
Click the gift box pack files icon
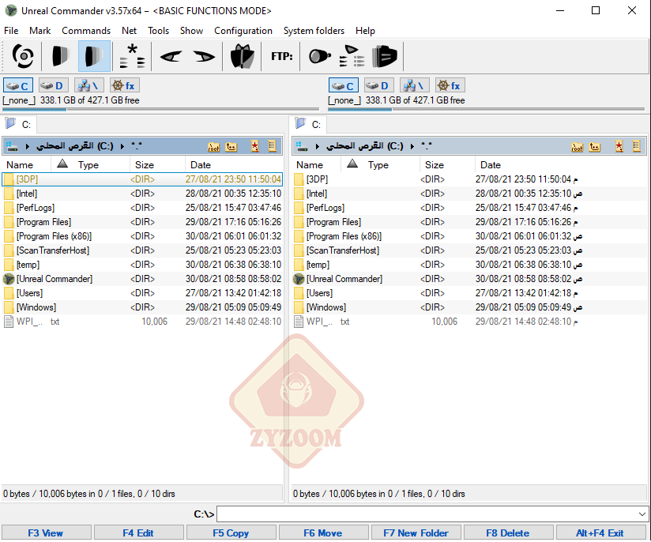[242, 56]
